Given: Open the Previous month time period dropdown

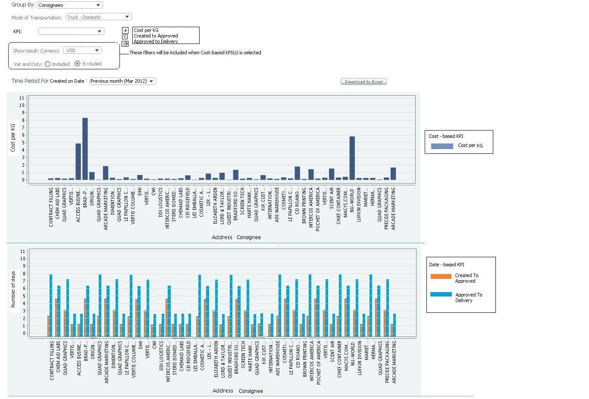Looking at the screenshot, I should click(122, 81).
